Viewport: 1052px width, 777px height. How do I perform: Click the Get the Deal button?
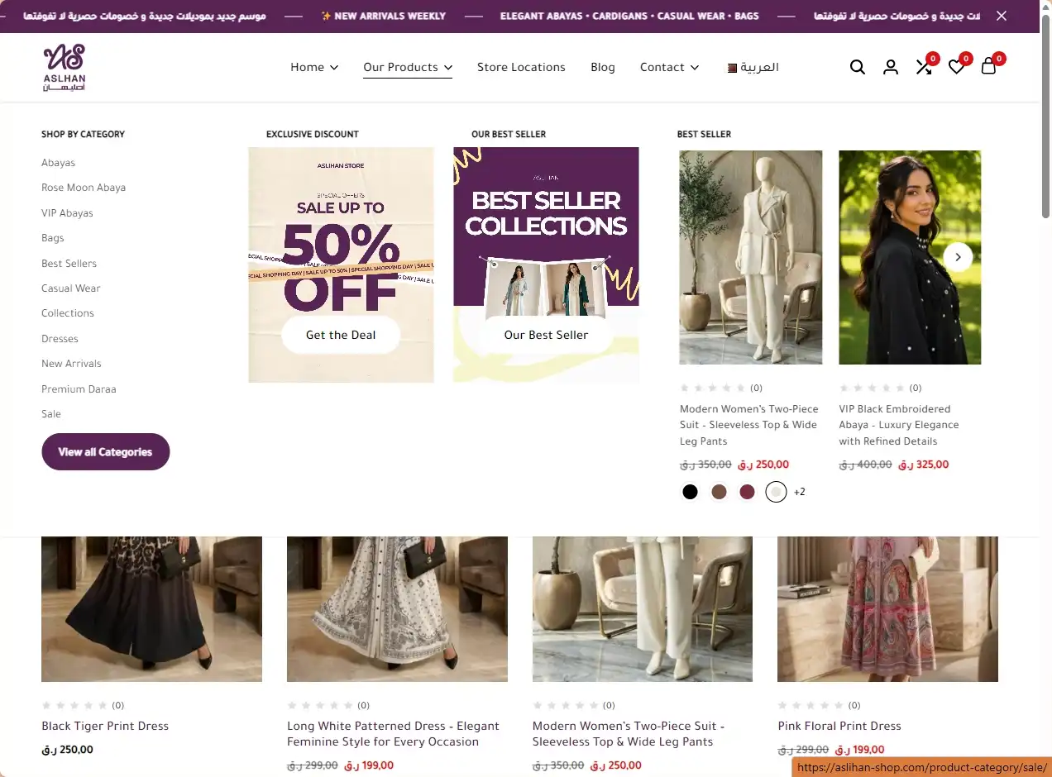[341, 335]
